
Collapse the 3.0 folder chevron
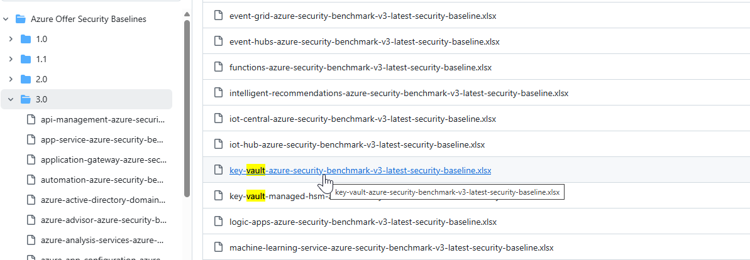point(11,99)
